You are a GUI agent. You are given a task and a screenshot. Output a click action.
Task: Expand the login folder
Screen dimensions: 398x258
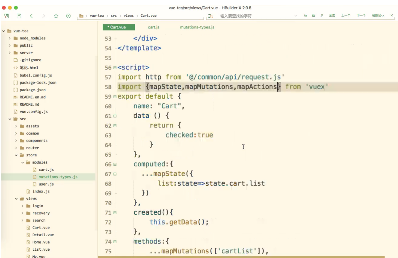[22, 206]
